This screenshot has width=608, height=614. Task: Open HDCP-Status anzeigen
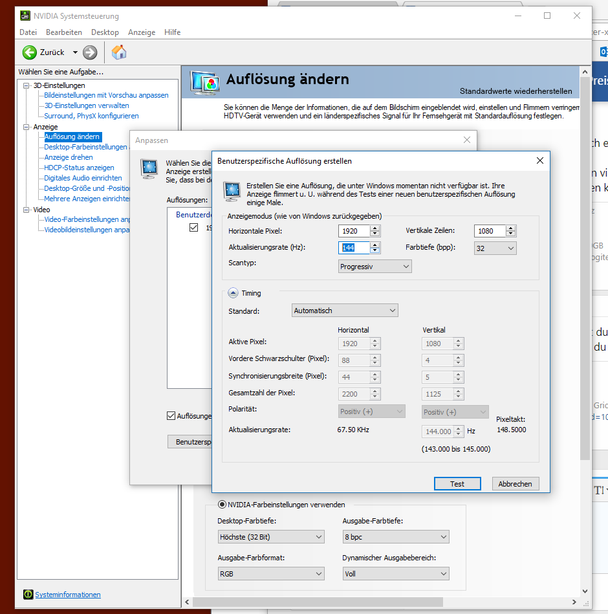[79, 168]
